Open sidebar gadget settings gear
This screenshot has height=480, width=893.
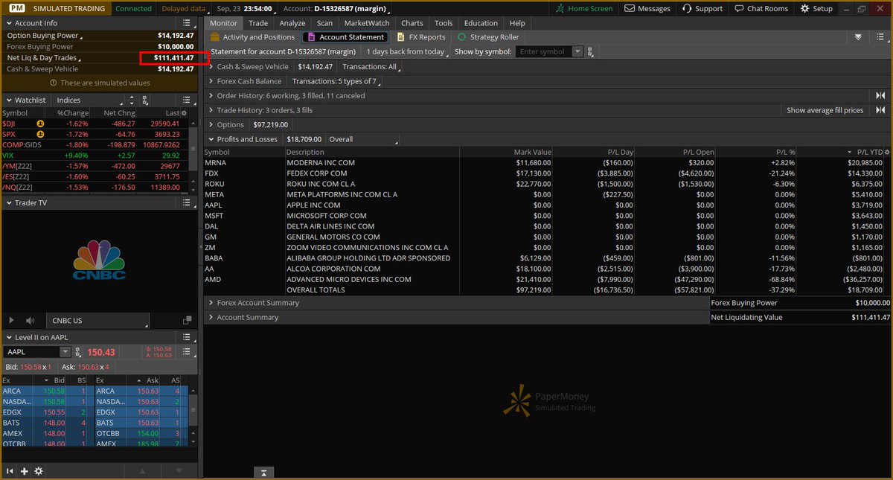point(38,471)
